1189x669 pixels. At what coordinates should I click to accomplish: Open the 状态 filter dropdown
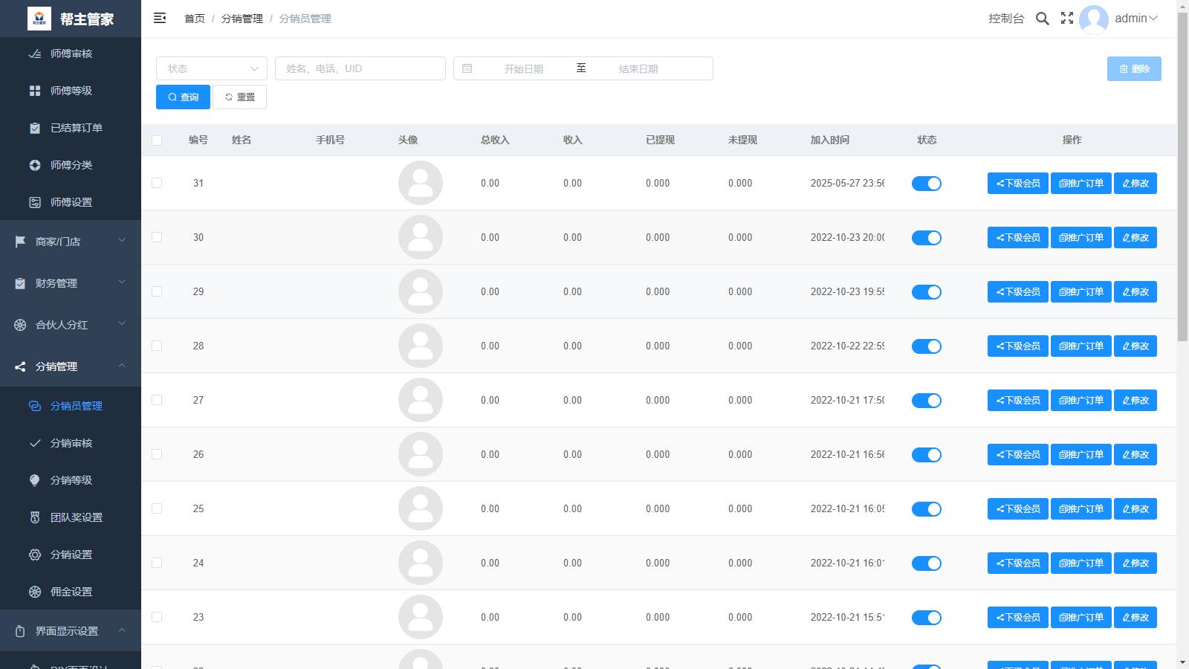[211, 68]
